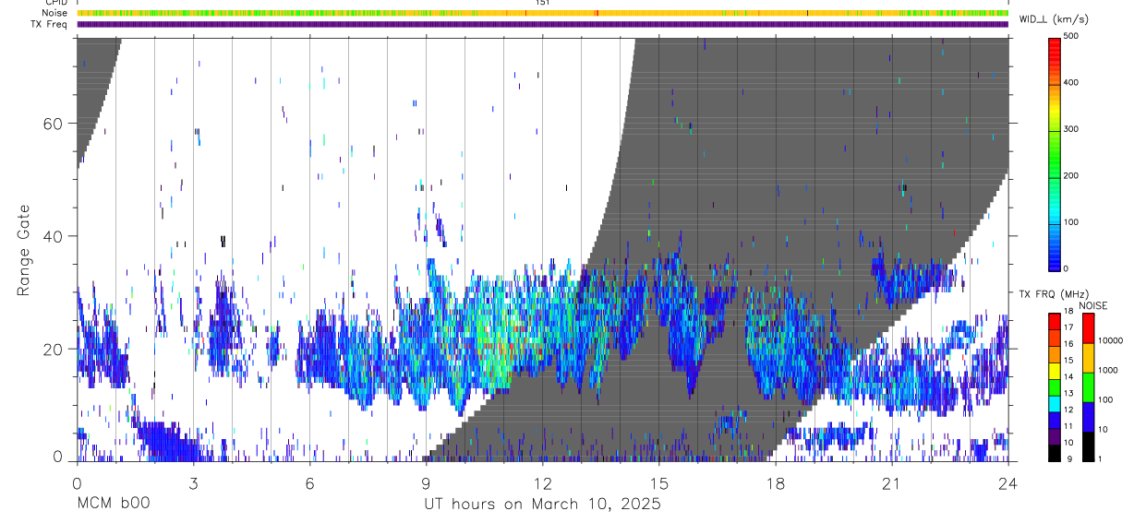Click range gate 60 on the y-axis
Viewport: 1134px width, 523px height.
coord(54,124)
